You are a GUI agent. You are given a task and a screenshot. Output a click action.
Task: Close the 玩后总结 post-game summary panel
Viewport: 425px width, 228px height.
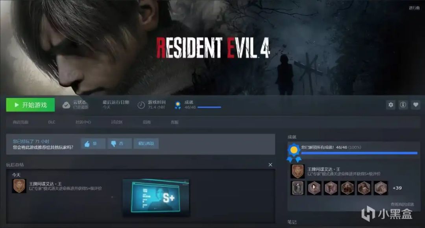(270, 165)
